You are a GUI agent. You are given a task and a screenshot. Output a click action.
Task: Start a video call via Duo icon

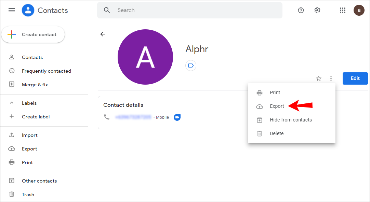point(177,117)
